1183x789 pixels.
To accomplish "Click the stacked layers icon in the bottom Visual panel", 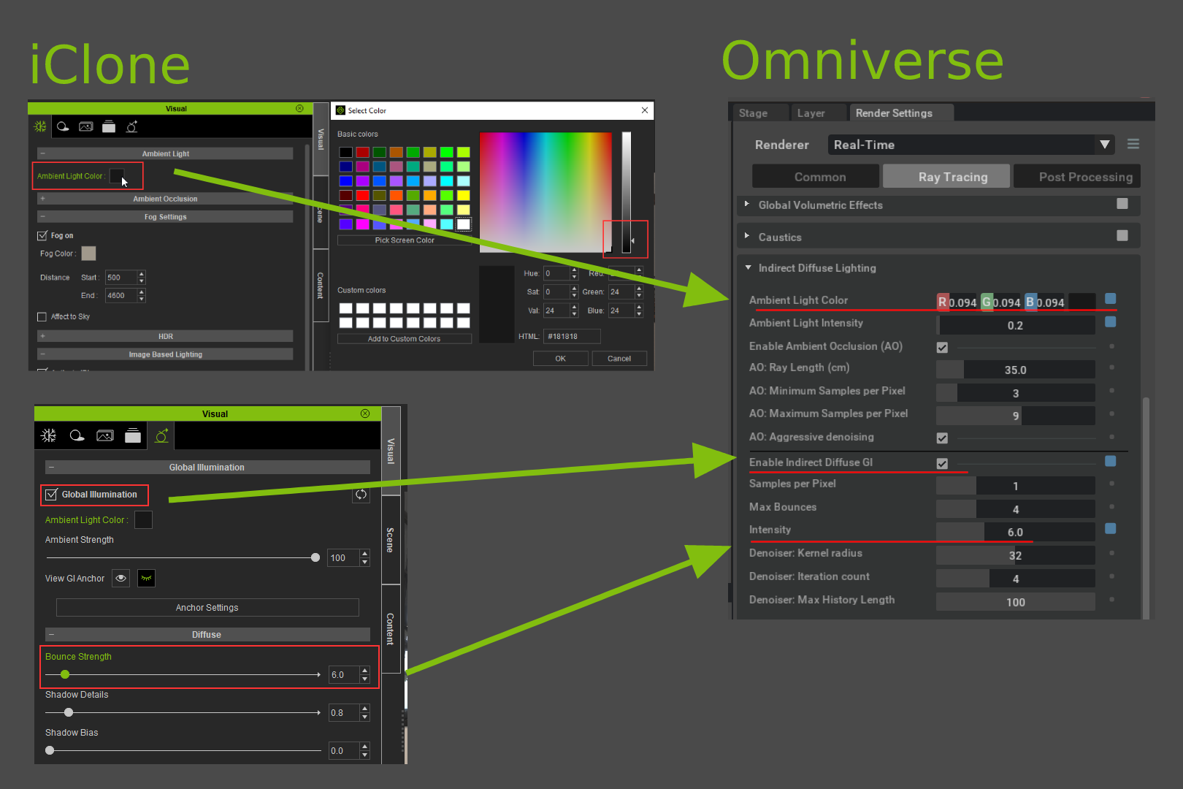I will pyautogui.click(x=133, y=435).
